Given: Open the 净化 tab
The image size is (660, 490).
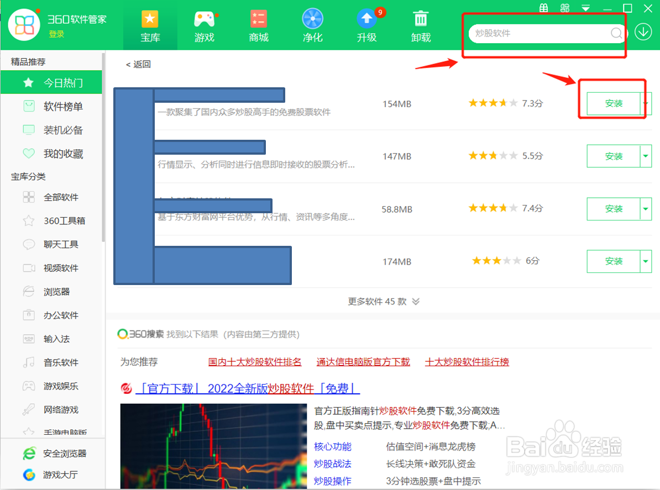Looking at the screenshot, I should coord(312,26).
